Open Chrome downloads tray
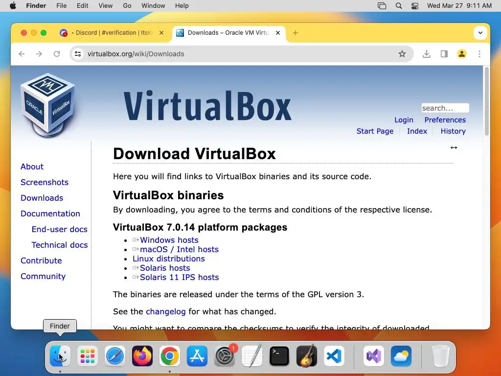This screenshot has height=376, width=501. pos(426,54)
